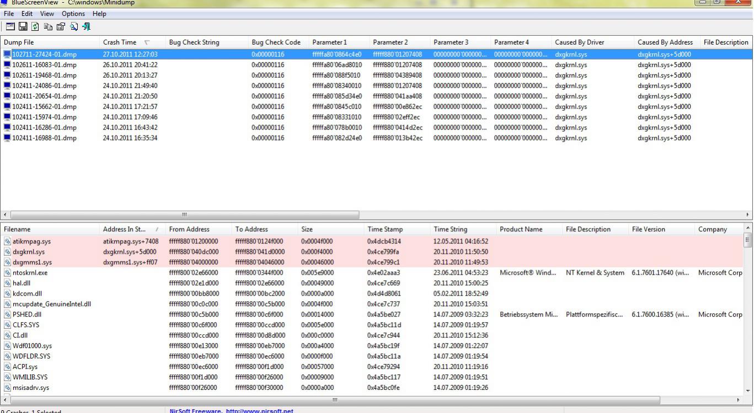Click time string 12.05.2011 04:16:52
This screenshot has width=754, height=413.
(x=461, y=241)
